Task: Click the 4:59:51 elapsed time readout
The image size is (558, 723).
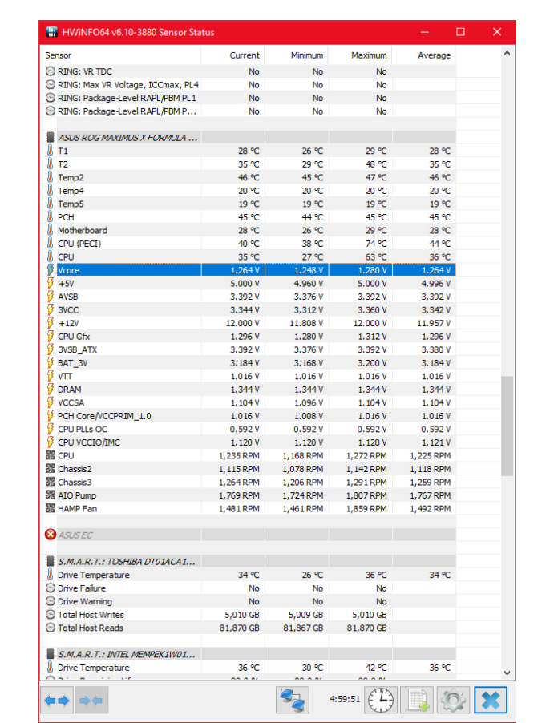Action: pyautogui.click(x=345, y=699)
